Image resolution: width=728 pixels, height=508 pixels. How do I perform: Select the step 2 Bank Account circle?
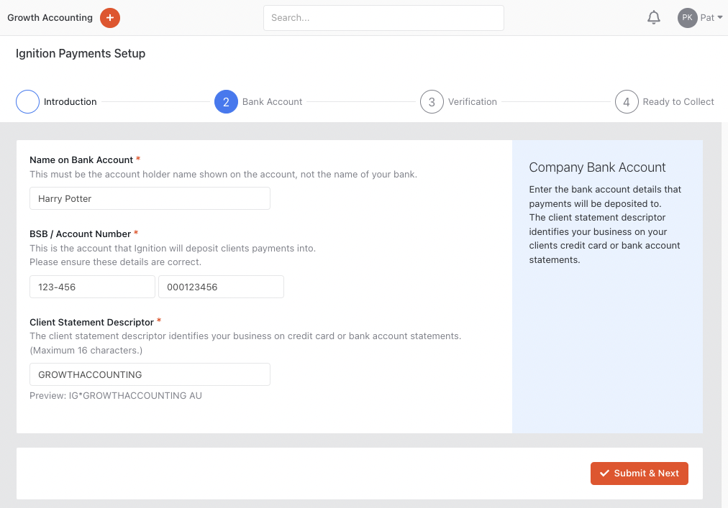pyautogui.click(x=226, y=102)
